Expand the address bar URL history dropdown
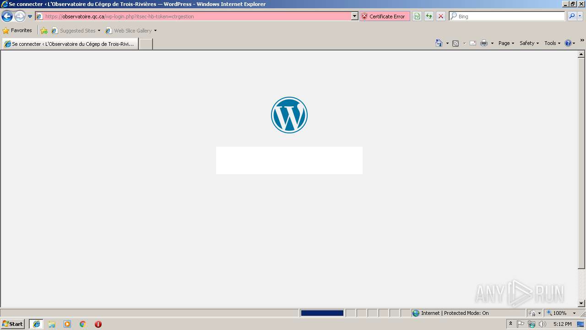Image resolution: width=586 pixels, height=330 pixels. (354, 16)
